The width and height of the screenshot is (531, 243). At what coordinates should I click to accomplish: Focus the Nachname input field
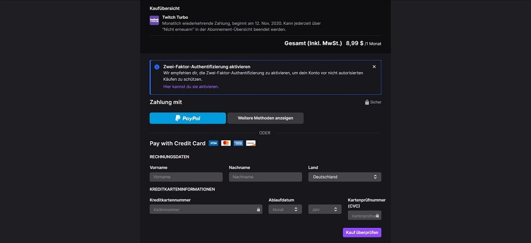pyautogui.click(x=265, y=177)
